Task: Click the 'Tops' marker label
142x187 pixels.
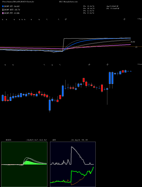Action: coord(140,19)
